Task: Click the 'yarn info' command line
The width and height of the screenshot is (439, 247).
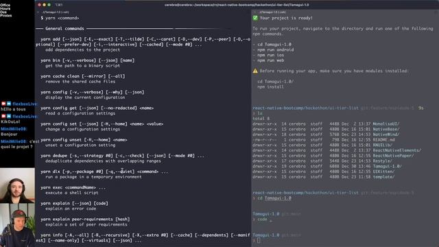Action: [x=143, y=238]
